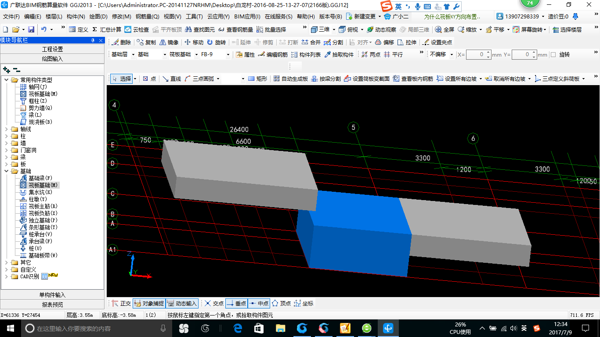Viewport: 600px width, 337px height.
Task: Select the 直线 line drawing tool
Action: tap(171, 79)
